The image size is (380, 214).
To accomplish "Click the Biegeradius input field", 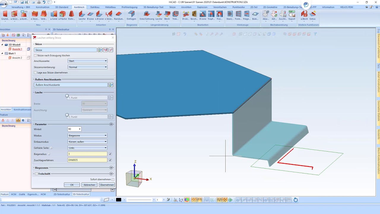I will point(87,154).
